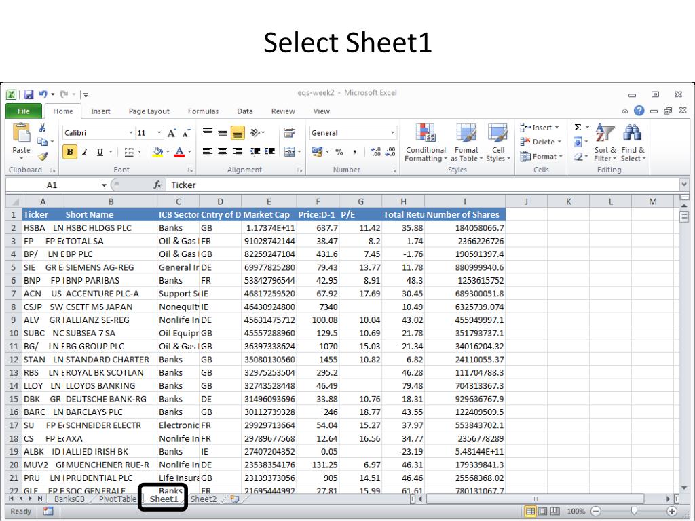Select the Sheet1 worksheet tab
The width and height of the screenshot is (695, 521).
click(x=164, y=499)
